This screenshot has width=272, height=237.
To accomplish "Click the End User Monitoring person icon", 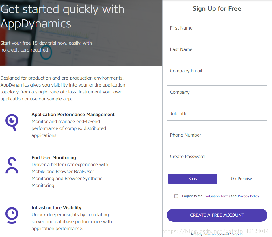I will [x=12, y=165].
